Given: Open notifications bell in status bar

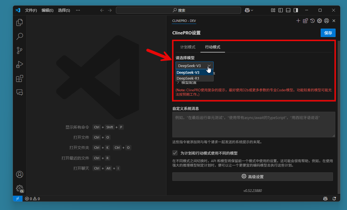Looking at the screenshot, I should tap(334, 199).
